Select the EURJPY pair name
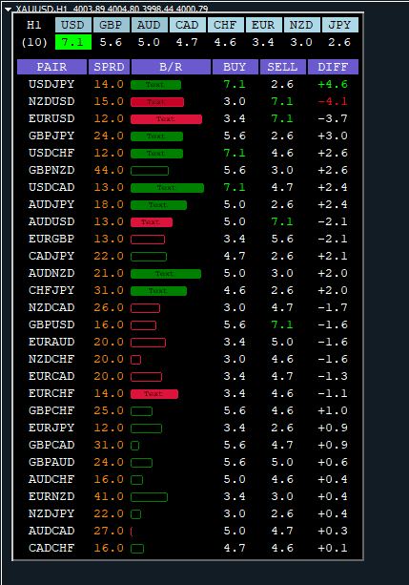 pyautogui.click(x=51, y=428)
